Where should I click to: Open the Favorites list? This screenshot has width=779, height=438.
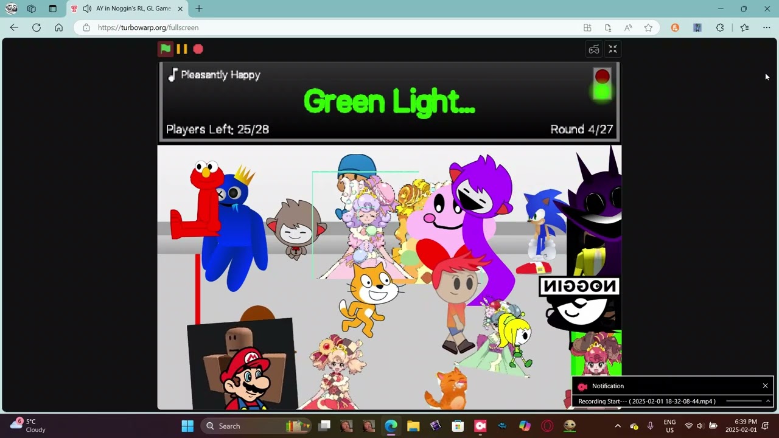[744, 27]
